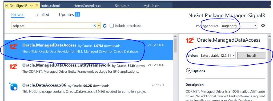Screen dimensions: 273x101
Task: Open the search history dropdown arrow
Action: click(99, 26)
